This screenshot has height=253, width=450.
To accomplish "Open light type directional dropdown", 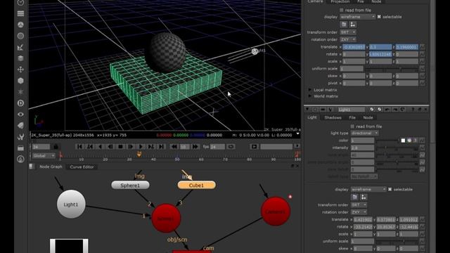I will point(364,133).
